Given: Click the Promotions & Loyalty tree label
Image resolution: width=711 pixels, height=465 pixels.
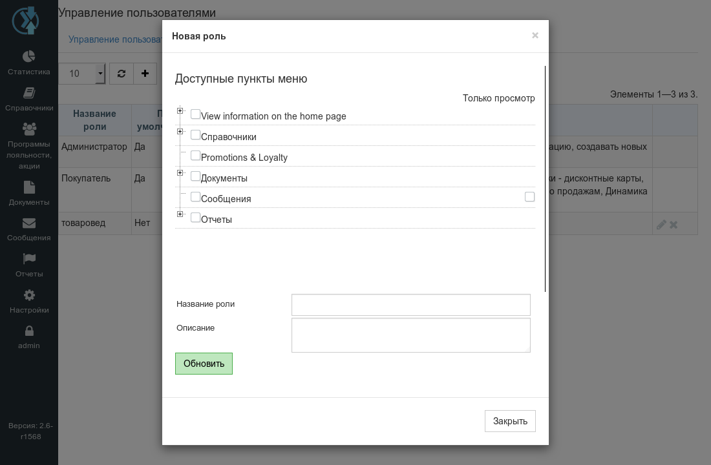Looking at the screenshot, I should click(244, 158).
